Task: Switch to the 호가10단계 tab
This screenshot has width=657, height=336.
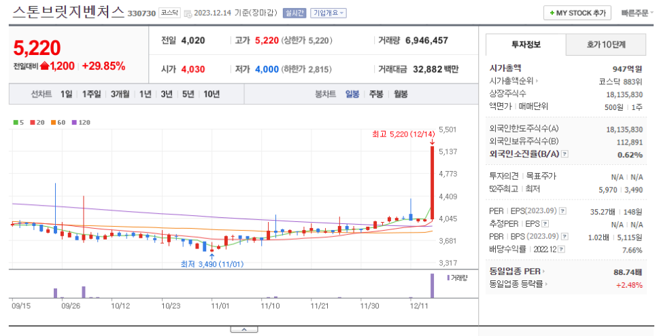Action: point(606,44)
